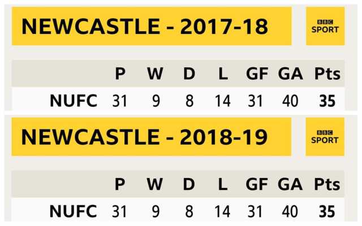Click the W column header in 2017-18 table

point(154,74)
